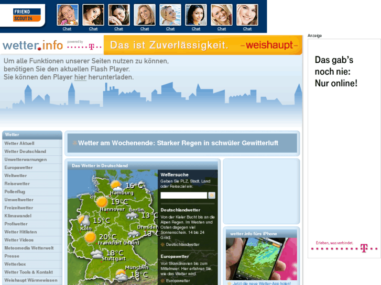
Task: Click the FriendScout24 logo
Action: (x=27, y=15)
